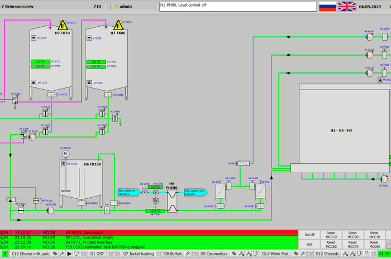Select the red H7 PU70 Workswitch alarm row
Viewport: 391px width, 259px height.
click(x=149, y=233)
